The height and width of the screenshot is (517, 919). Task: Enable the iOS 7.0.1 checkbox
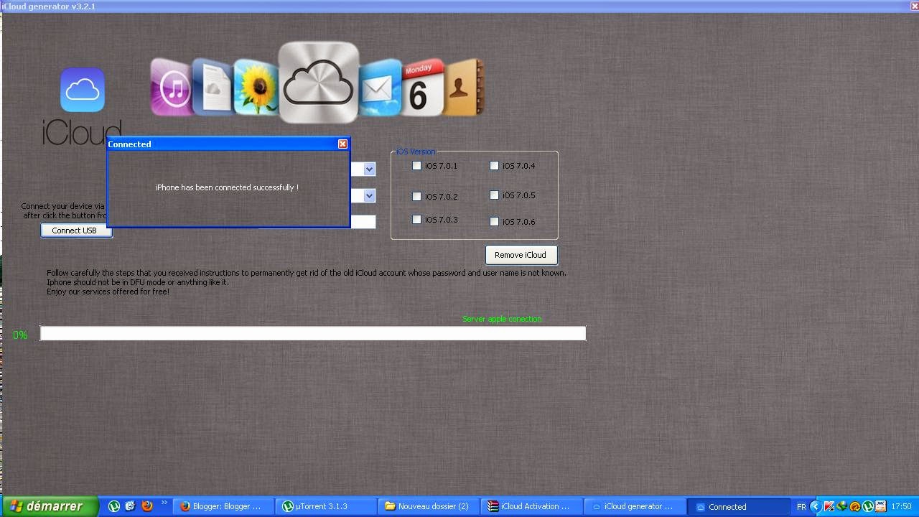tap(416, 166)
